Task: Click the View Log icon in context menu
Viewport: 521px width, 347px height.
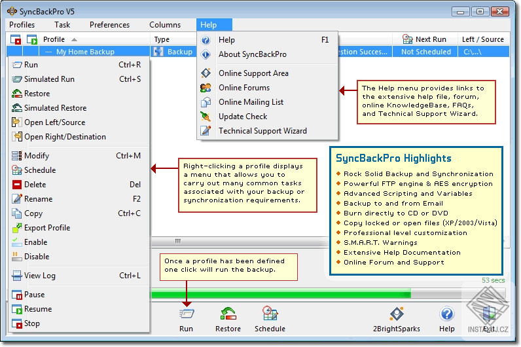Action: tap(16, 276)
